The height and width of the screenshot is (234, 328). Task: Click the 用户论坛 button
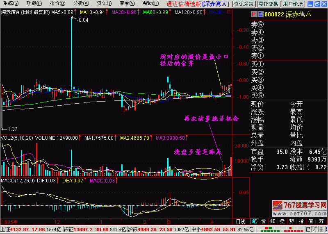(293, 4)
